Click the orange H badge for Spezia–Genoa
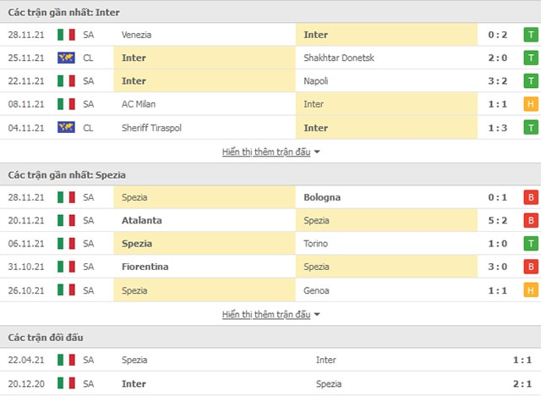Viewport: 541px width, 397px height. pos(531,290)
